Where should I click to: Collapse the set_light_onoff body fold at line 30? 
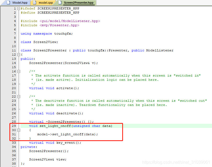(19, 130)
